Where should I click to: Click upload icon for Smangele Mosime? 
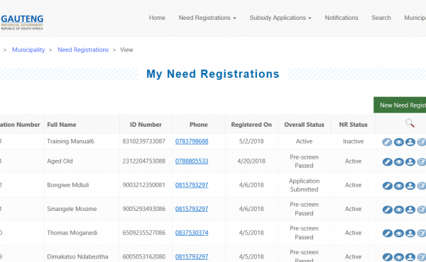point(410,210)
